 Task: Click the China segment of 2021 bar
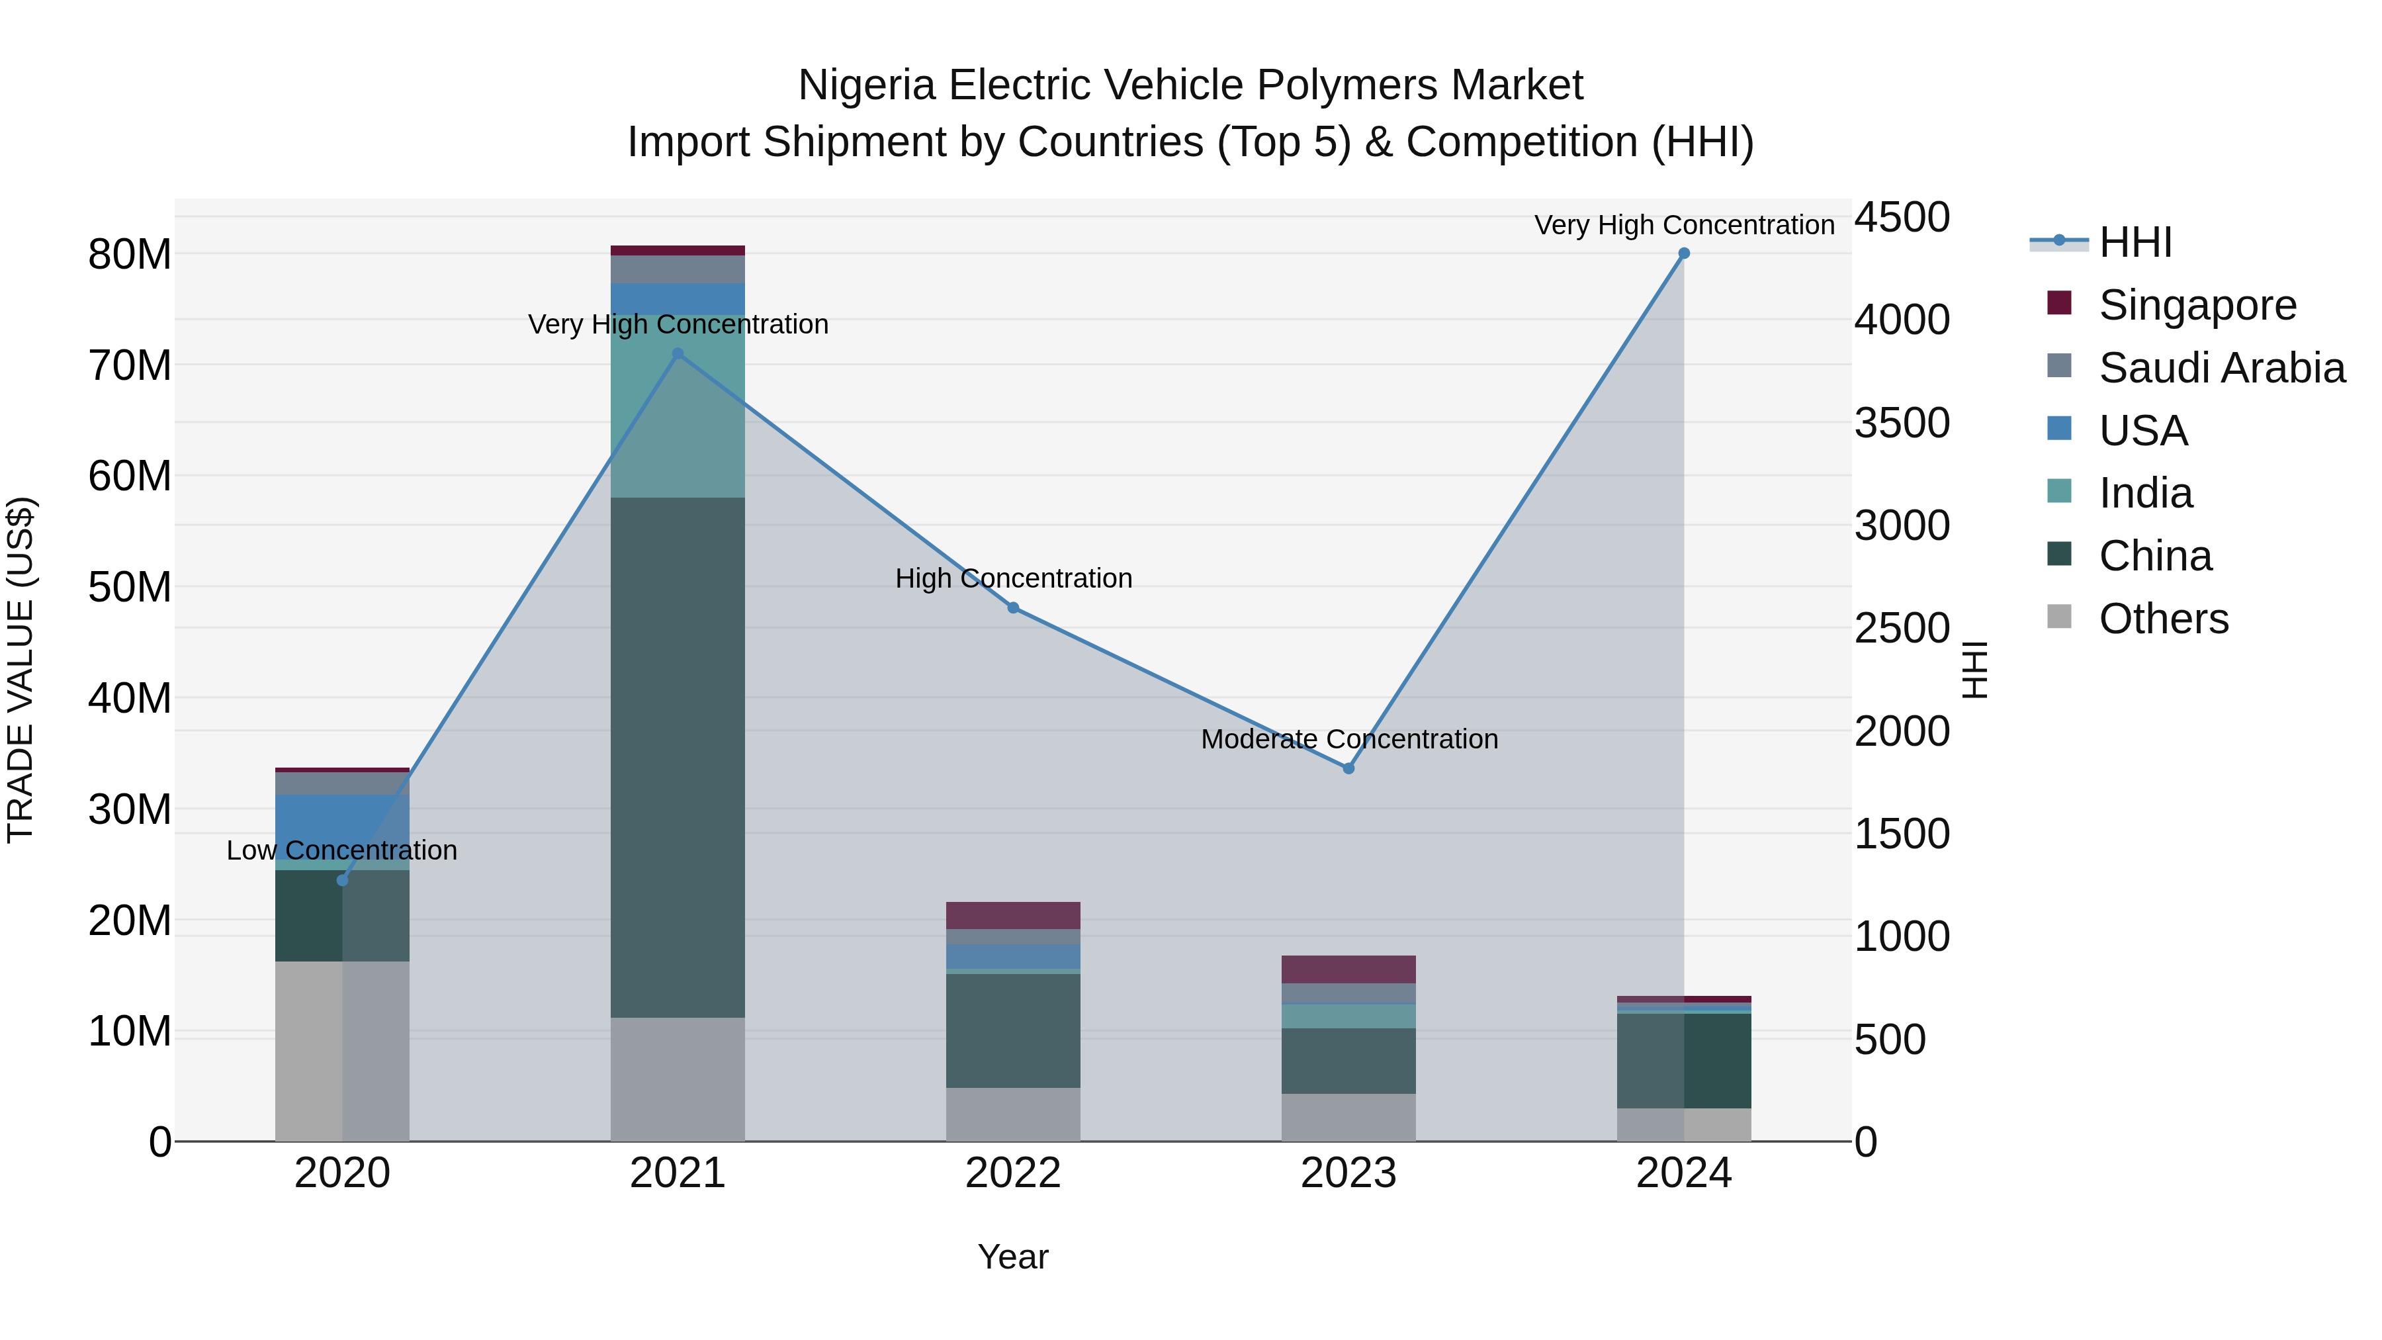pos(678,758)
